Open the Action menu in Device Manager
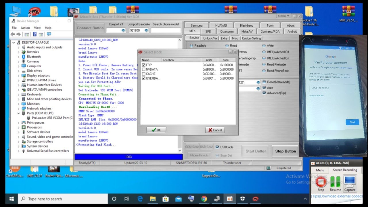 click(25, 28)
